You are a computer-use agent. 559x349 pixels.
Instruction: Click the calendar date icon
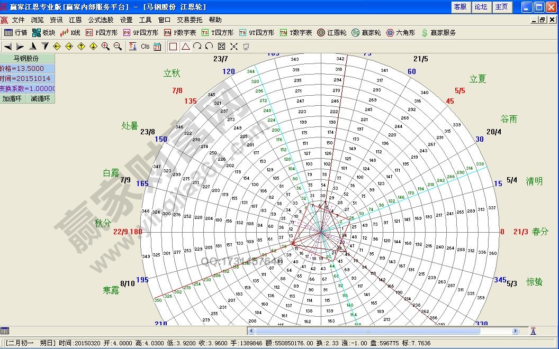tap(157, 47)
